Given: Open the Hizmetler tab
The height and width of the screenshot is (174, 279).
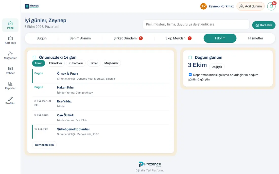Looking at the screenshot, I should [255, 38].
